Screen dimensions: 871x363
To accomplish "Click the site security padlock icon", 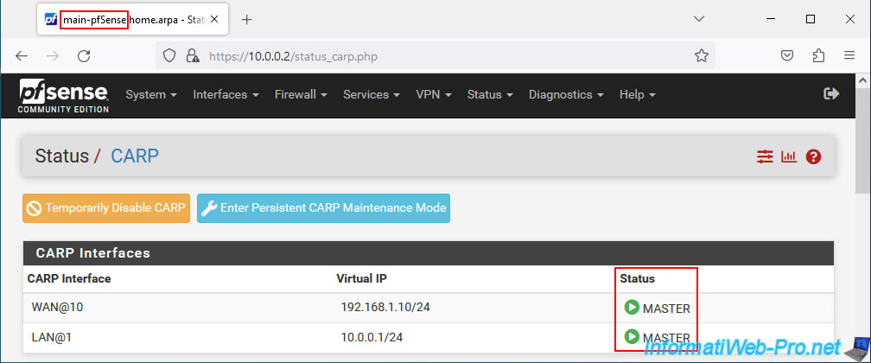I will (193, 55).
